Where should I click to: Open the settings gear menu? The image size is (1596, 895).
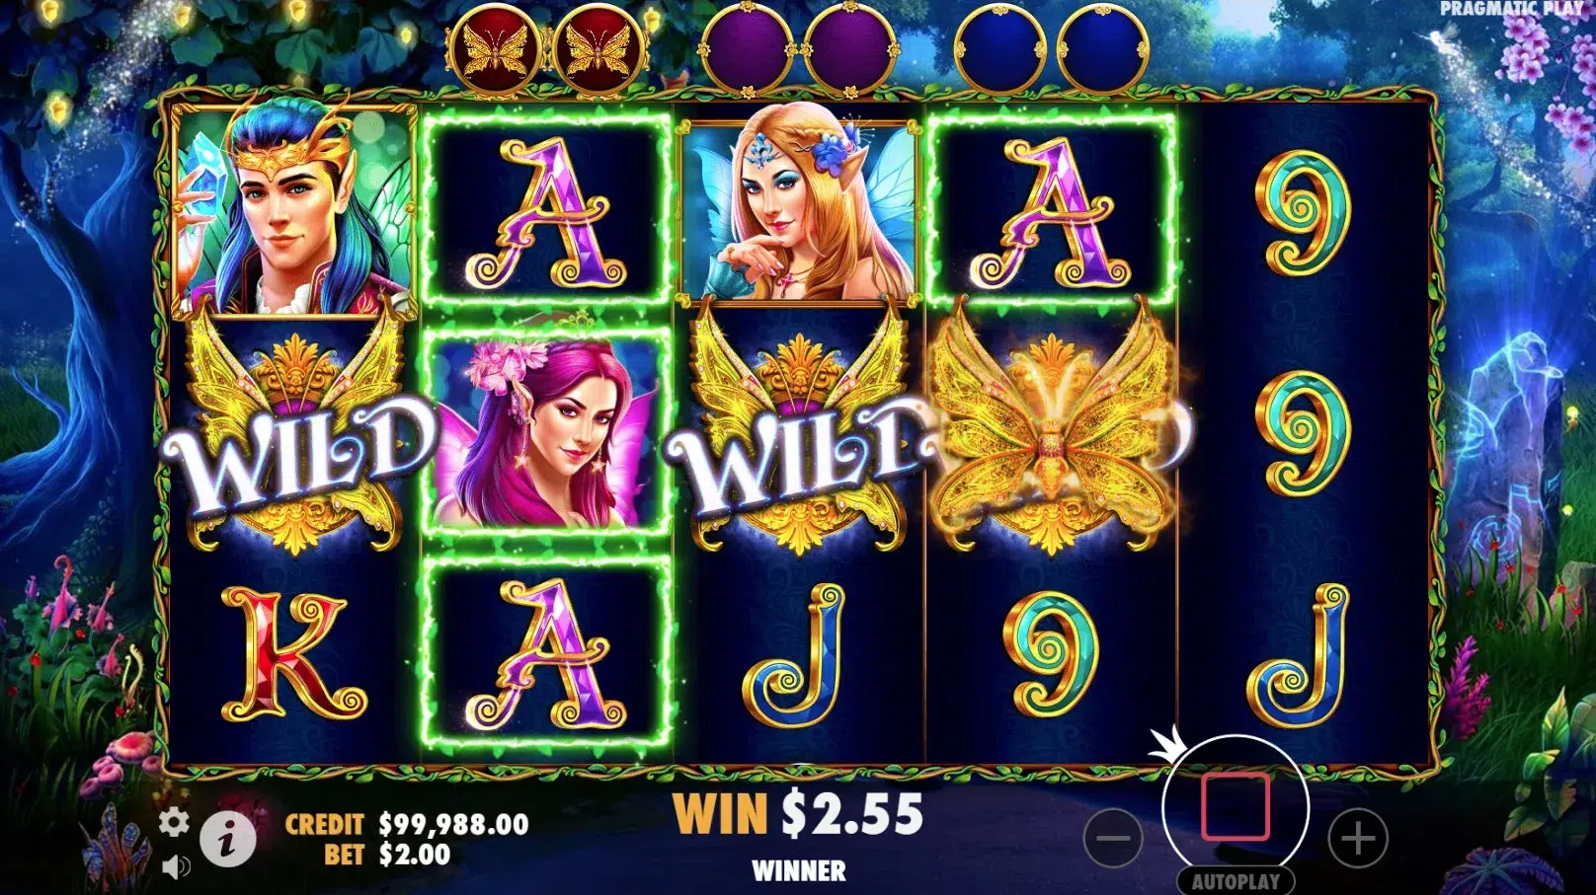point(174,822)
